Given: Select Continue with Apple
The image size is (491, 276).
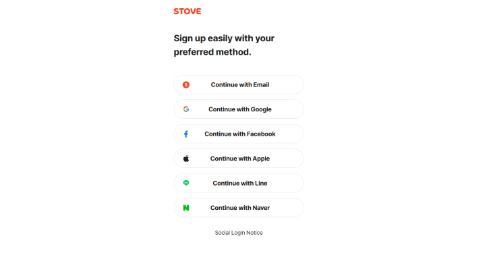Looking at the screenshot, I should [239, 159].
